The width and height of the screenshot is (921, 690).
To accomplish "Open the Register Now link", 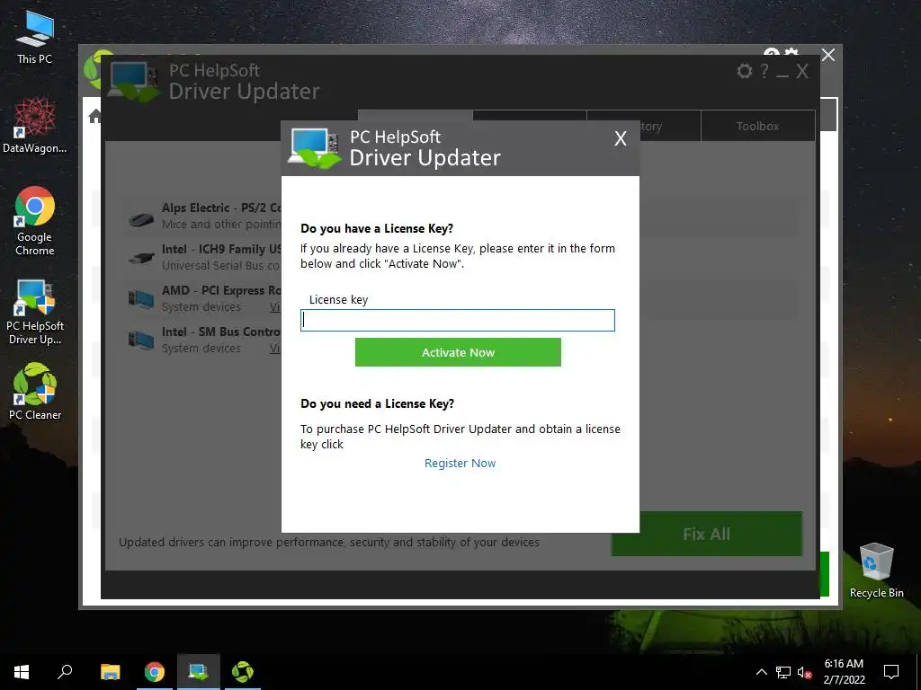I will point(460,463).
